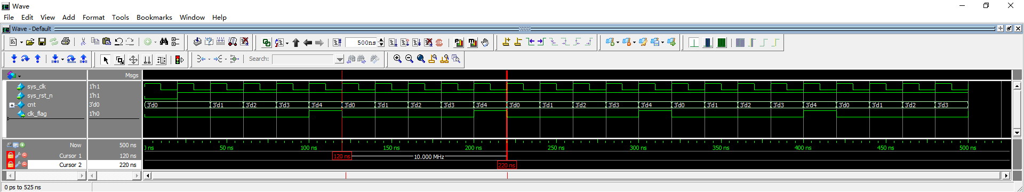Image resolution: width=1024 pixels, height=192 pixels.
Task: Open the Help menu
Action: (219, 17)
